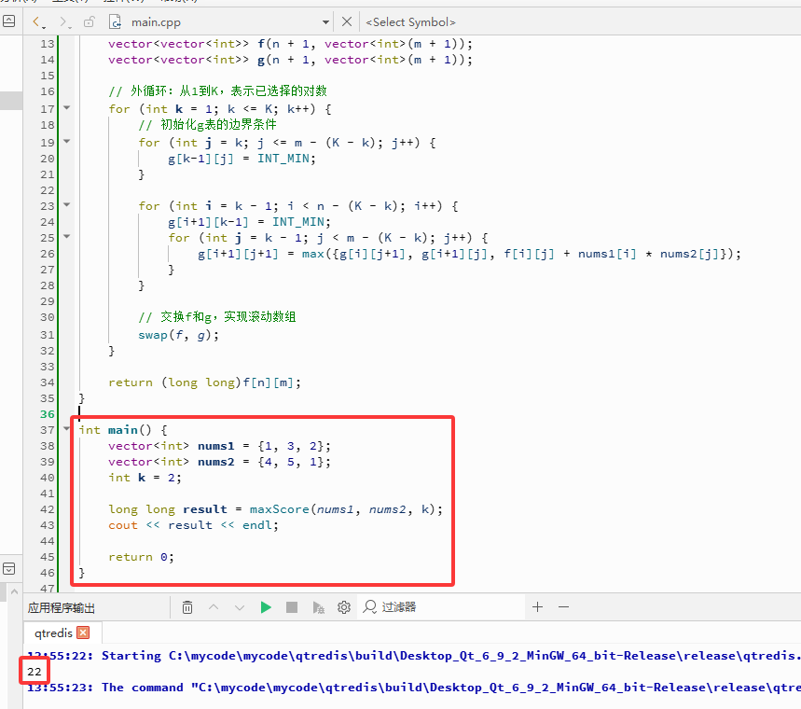Click 'int main() {' declaration
This screenshot has height=709, width=801.
pos(122,430)
